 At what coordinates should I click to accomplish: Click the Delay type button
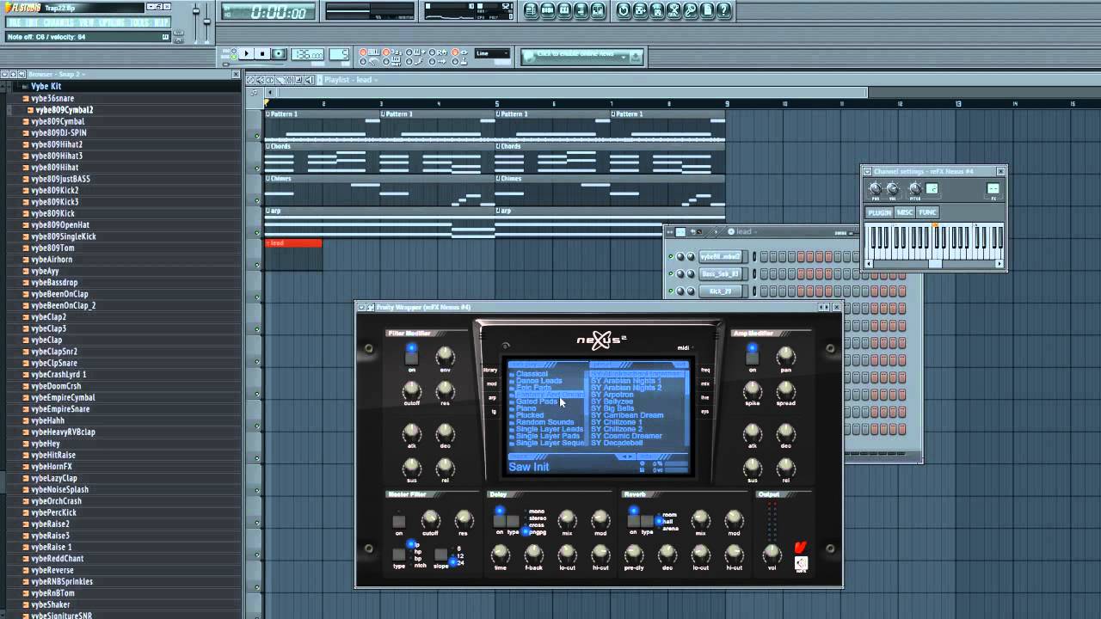[x=513, y=521]
